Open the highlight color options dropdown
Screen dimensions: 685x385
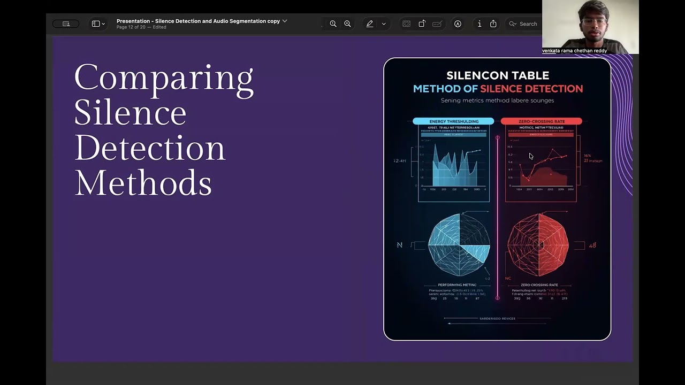383,24
